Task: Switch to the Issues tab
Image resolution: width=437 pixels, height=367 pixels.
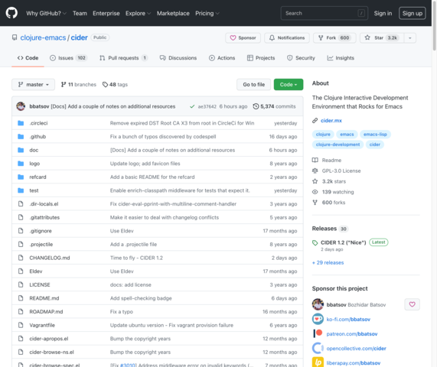Action: tap(68, 58)
